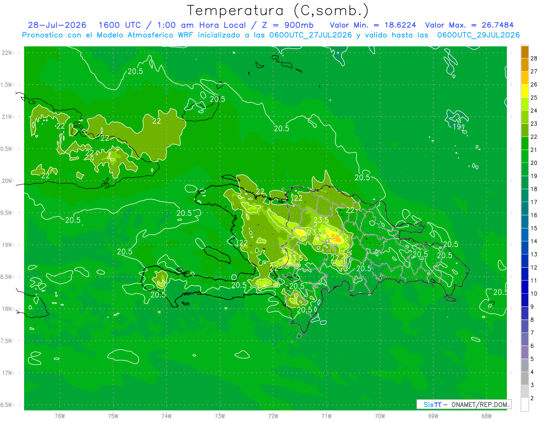Select the pressure level "Z = 900mb"
Viewport: 546px width, 422px height.
point(288,25)
